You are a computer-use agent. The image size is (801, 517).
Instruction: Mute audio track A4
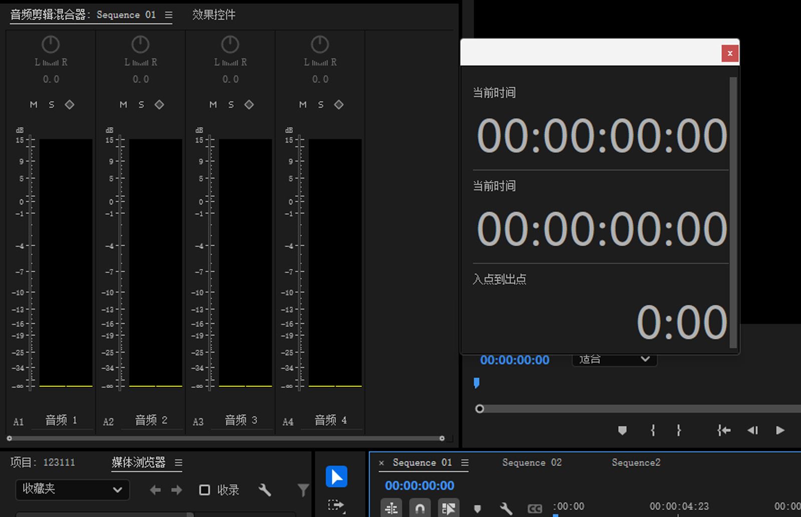pyautogui.click(x=303, y=105)
